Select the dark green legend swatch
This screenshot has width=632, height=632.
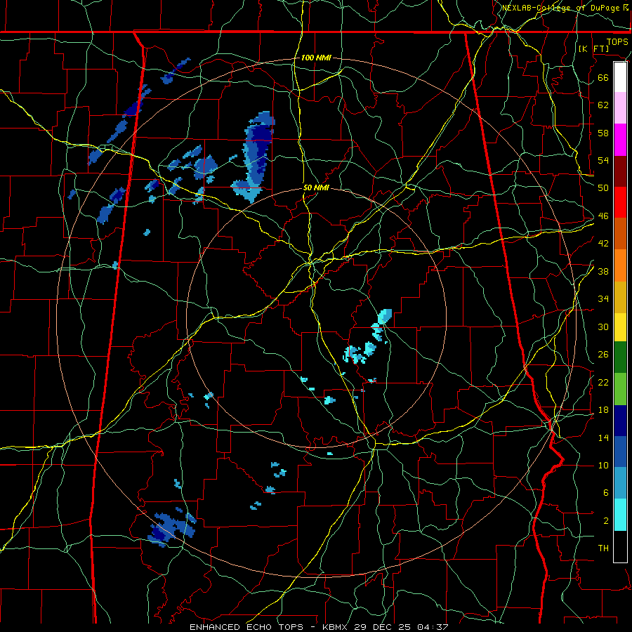coord(620,357)
